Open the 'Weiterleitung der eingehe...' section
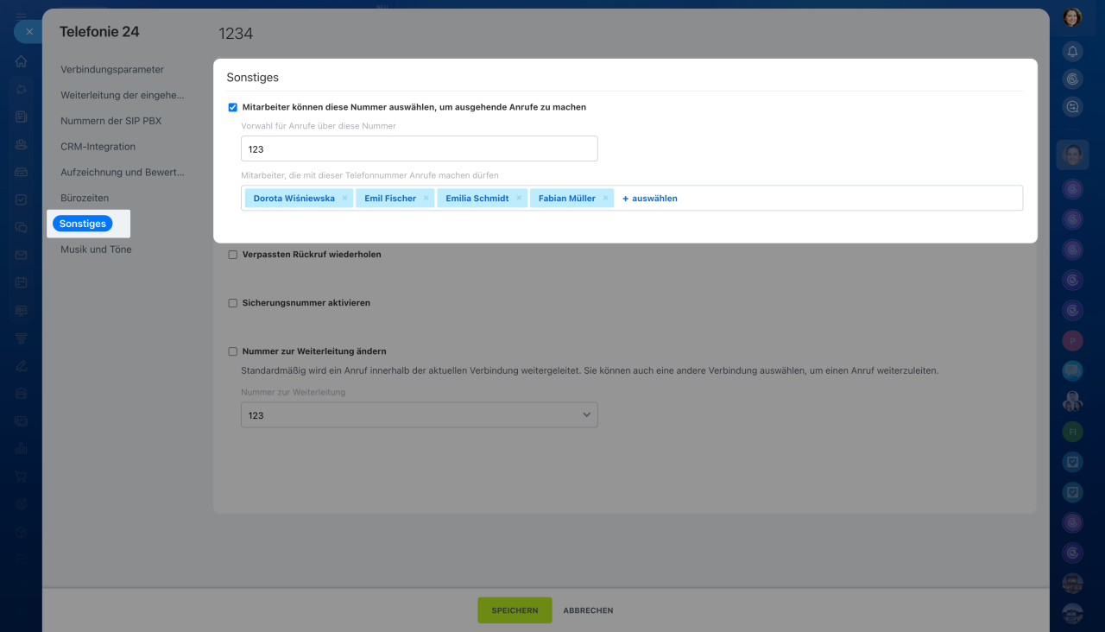1105x632 pixels. pyautogui.click(x=123, y=95)
